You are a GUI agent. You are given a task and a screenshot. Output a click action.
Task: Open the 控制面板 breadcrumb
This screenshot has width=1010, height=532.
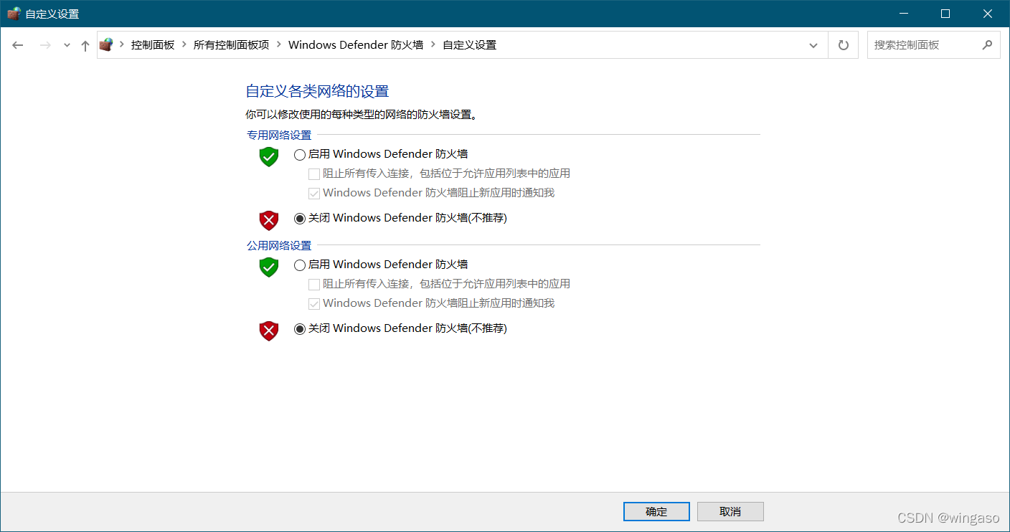click(x=153, y=44)
